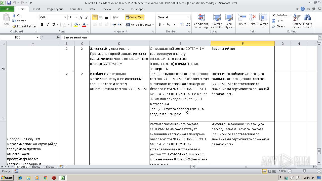Apply Comma Style
This screenshot has width=322, height=181.
[x=174, y=25]
